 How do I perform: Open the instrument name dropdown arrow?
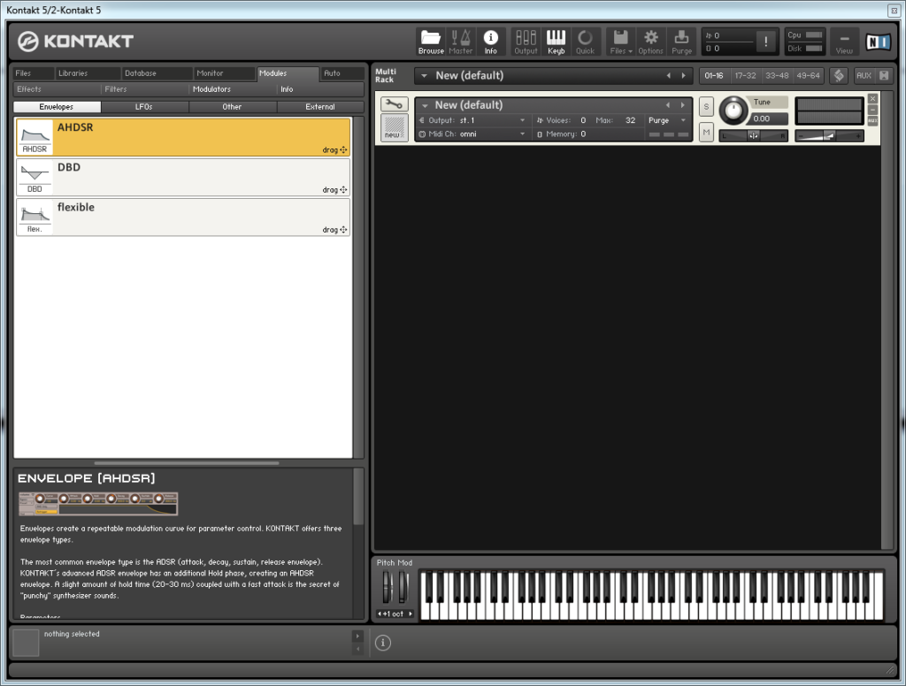[425, 106]
